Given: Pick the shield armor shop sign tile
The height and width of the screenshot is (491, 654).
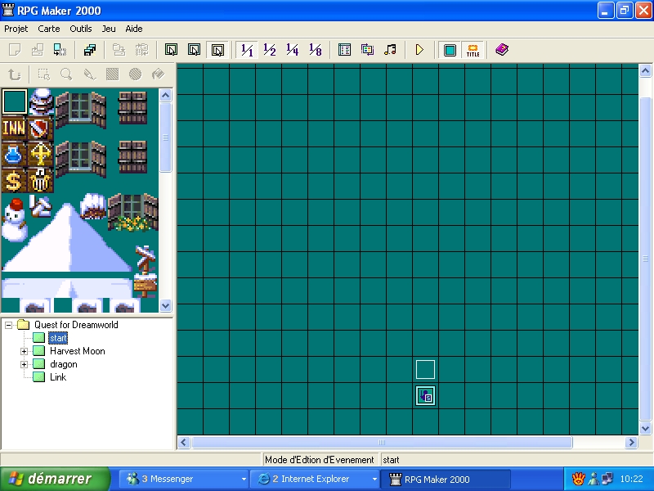Looking at the screenshot, I should point(40,128).
